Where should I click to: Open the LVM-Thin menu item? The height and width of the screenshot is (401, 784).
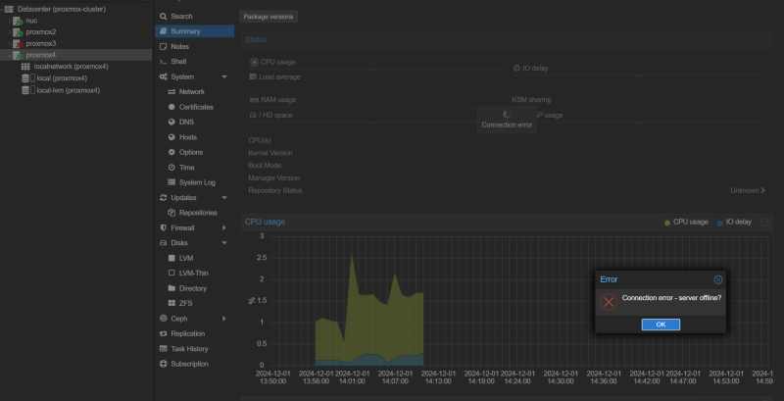coord(194,274)
